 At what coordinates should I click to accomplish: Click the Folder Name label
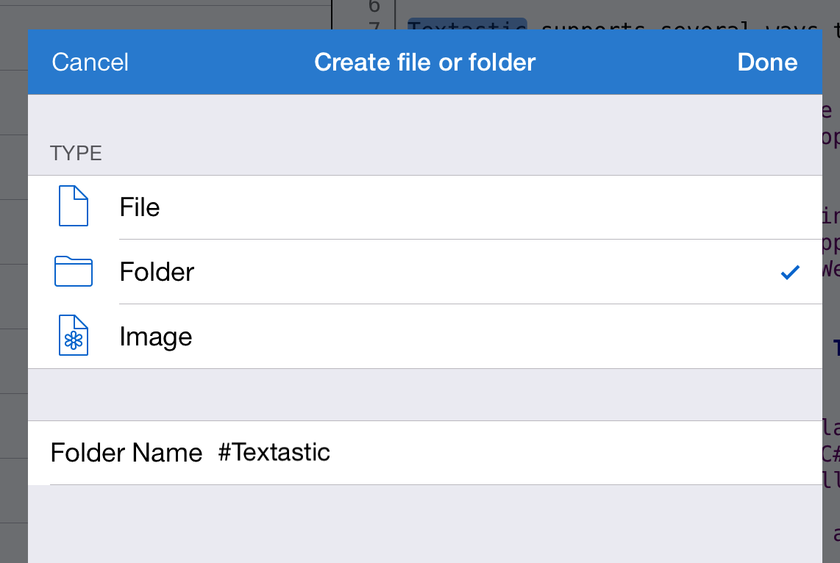127,453
